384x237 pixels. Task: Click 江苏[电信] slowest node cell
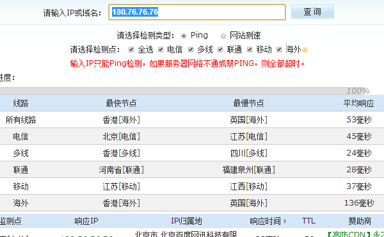(x=248, y=136)
